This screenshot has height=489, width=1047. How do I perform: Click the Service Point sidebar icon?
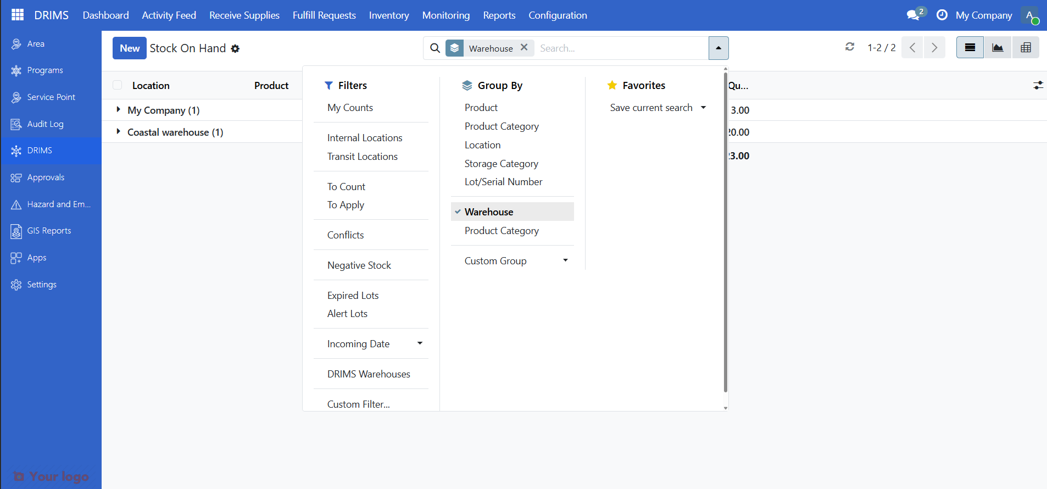pyautogui.click(x=16, y=97)
